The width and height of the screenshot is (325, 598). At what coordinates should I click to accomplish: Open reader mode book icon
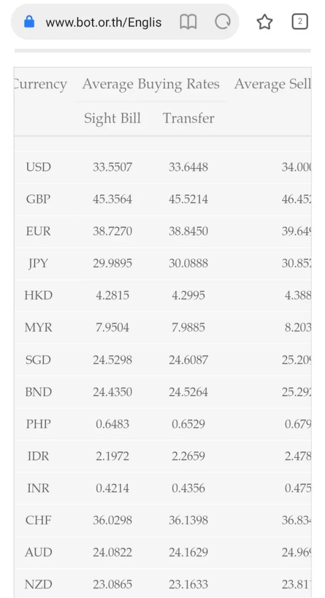pyautogui.click(x=188, y=22)
